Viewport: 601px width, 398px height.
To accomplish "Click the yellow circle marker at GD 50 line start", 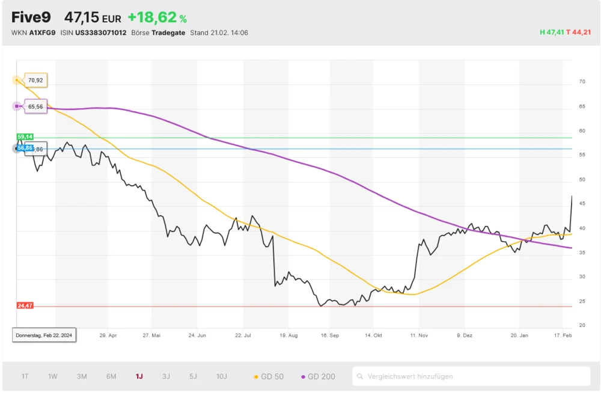I will 16,80.
